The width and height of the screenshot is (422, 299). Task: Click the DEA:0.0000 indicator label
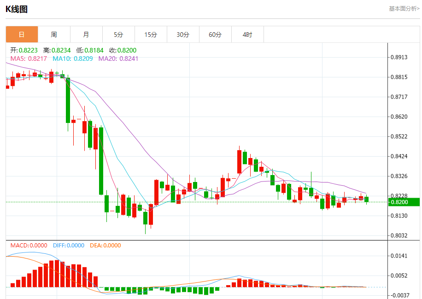[105, 246]
